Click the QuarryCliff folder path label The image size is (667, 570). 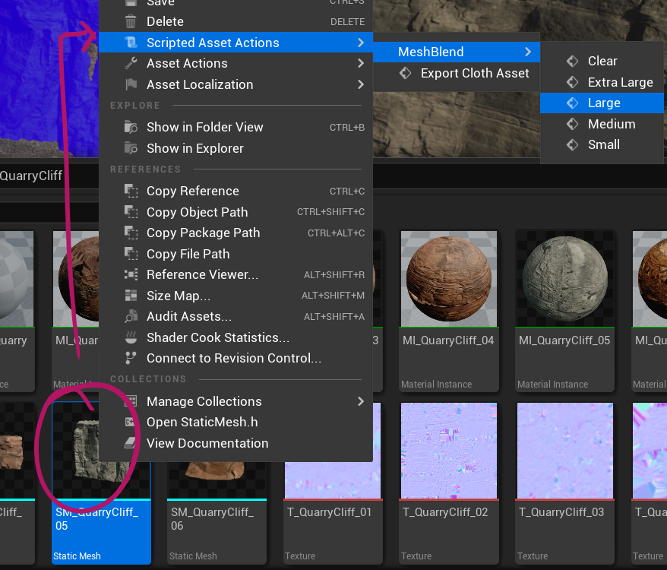30,176
